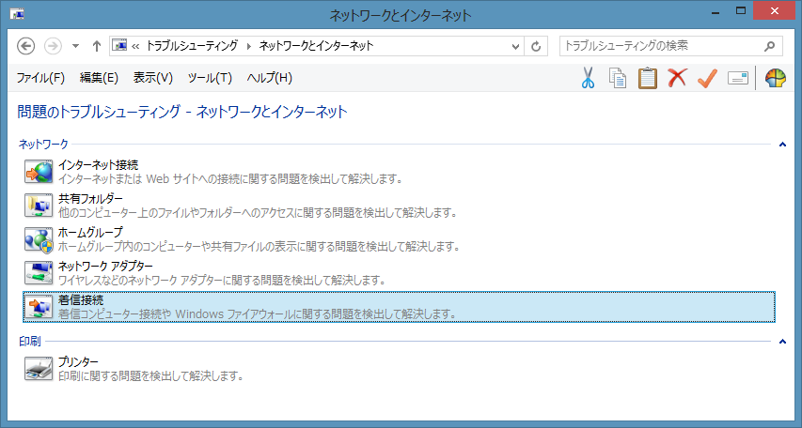Viewport: 802px width, 428px height.
Task: Click the colorful shell globe toolbar icon
Action: point(775,78)
